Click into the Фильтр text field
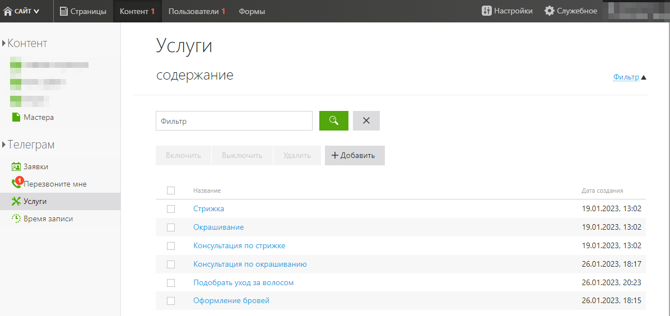 tap(234, 121)
